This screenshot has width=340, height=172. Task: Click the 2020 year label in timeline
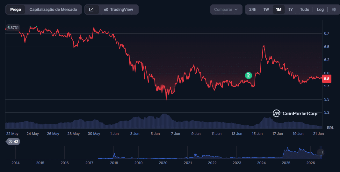click(163, 163)
